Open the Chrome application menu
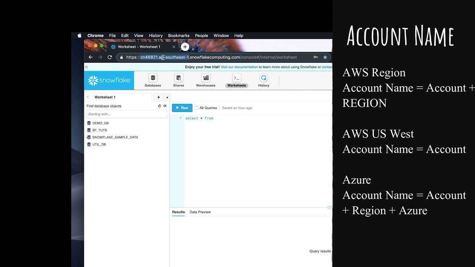Viewport: 475px width, 267px height. tap(95, 36)
